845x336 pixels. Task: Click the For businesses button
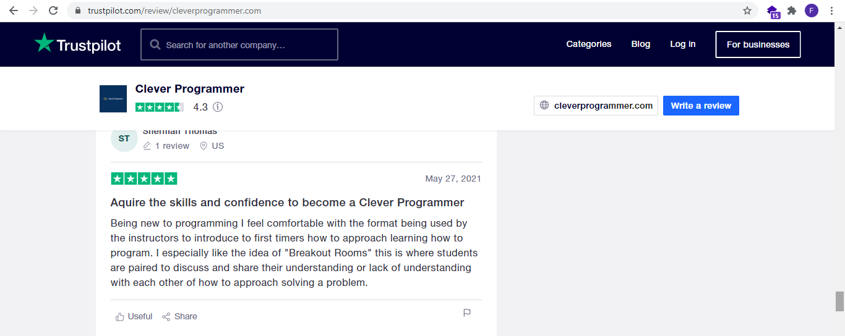click(758, 44)
